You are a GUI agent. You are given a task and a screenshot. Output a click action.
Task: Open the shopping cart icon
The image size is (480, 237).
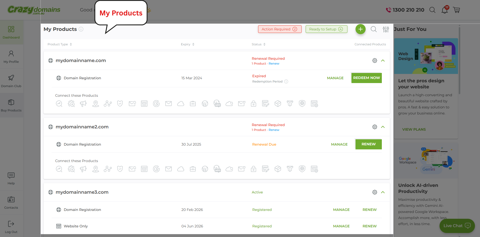pyautogui.click(x=456, y=10)
